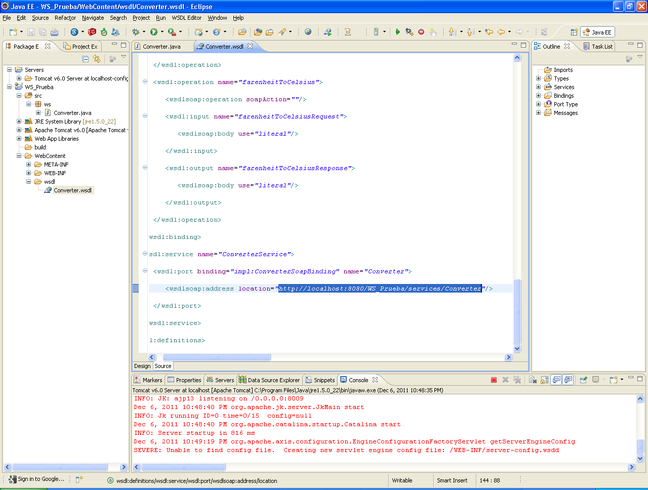
Task: Close the Converter.wsdl editor tab
Action: [x=250, y=46]
